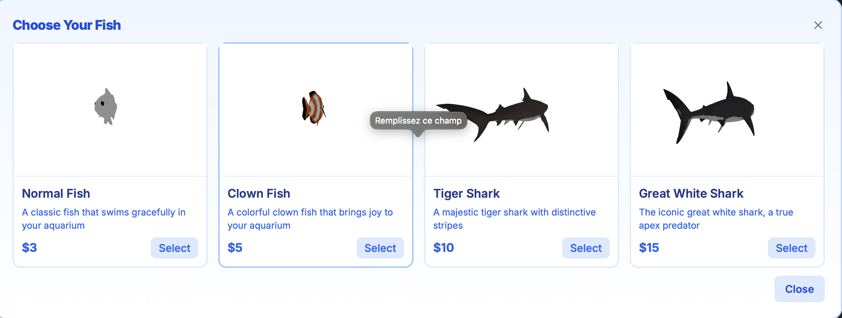This screenshot has height=318, width=842.
Task: Select the Clown Fish for $5
Action: click(x=380, y=248)
